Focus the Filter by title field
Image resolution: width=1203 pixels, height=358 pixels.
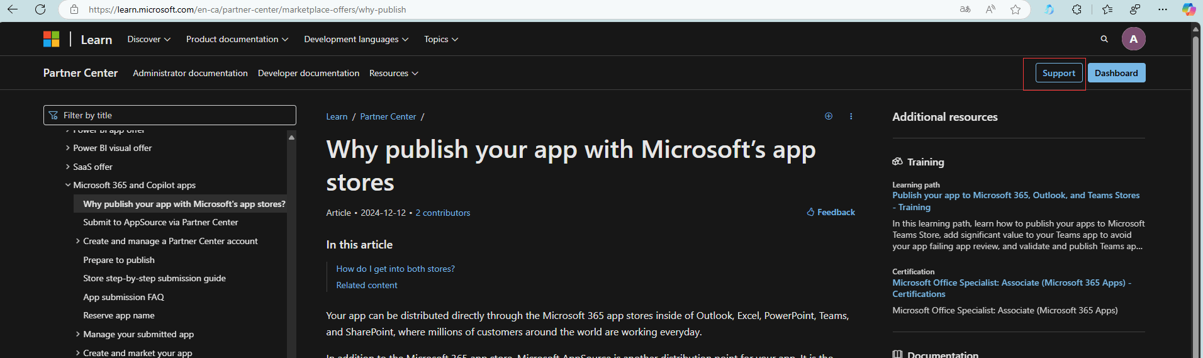pos(170,115)
